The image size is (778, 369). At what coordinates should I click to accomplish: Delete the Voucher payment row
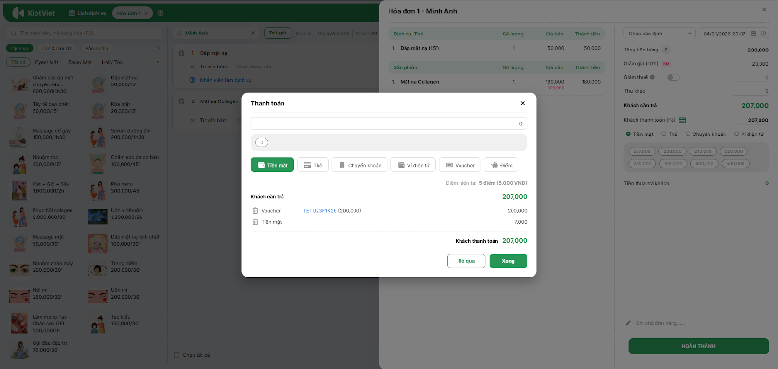(255, 211)
